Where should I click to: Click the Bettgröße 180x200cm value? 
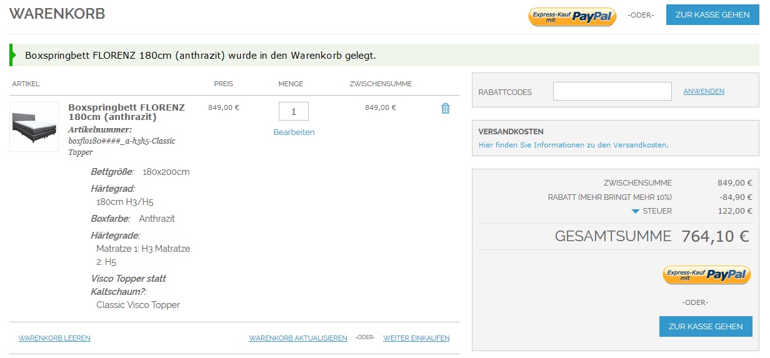point(166,172)
